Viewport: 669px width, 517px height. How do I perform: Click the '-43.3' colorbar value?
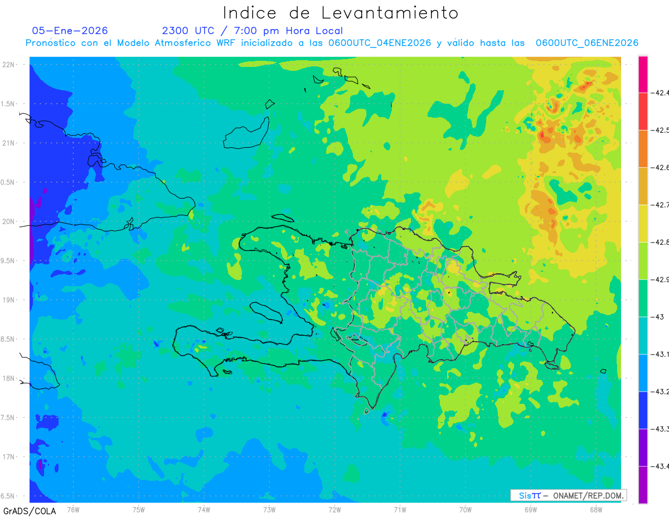pos(658,429)
